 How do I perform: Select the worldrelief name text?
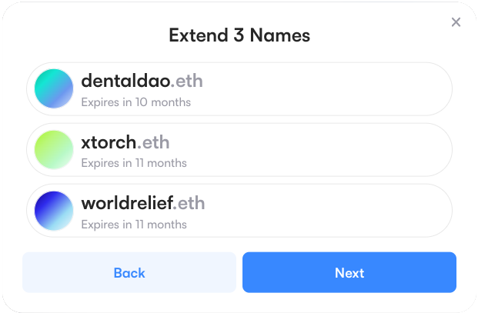pyautogui.click(x=127, y=204)
